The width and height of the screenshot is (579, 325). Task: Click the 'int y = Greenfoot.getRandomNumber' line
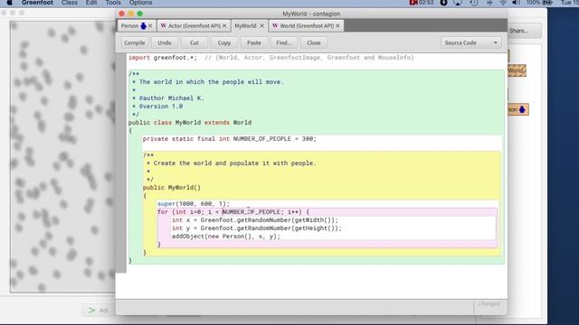pos(257,228)
